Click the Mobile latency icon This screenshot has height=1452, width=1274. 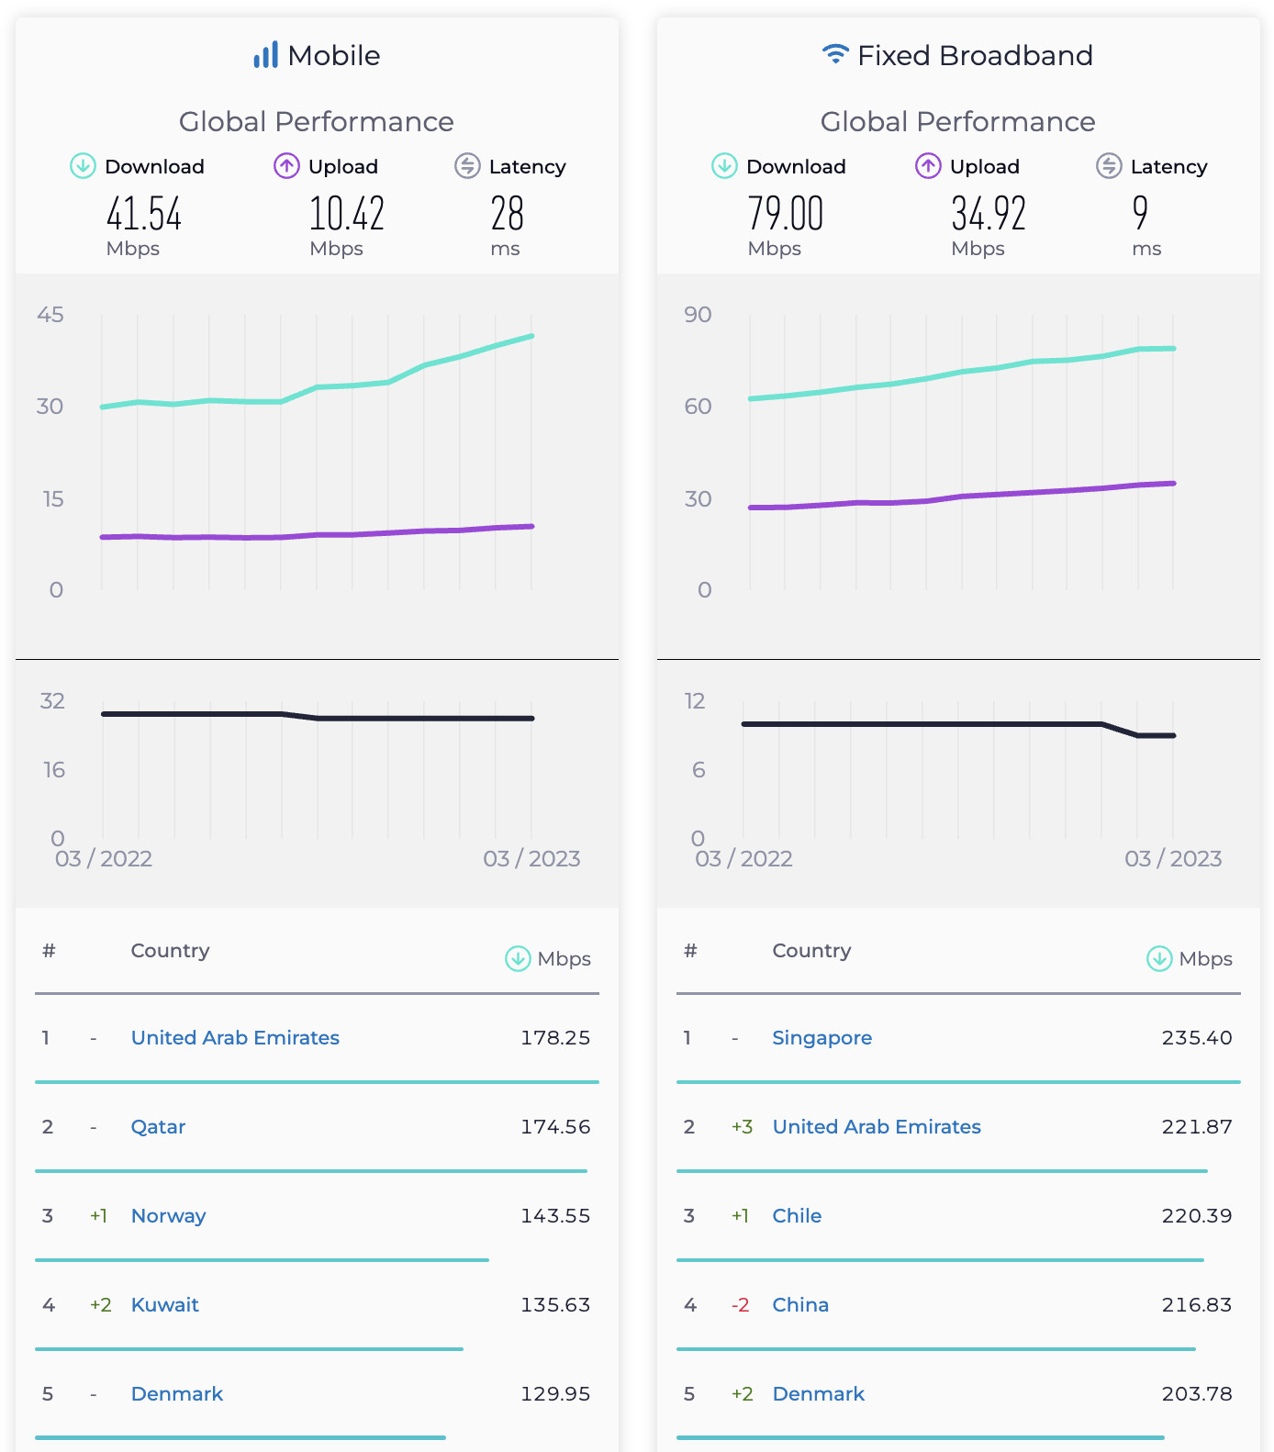(467, 166)
